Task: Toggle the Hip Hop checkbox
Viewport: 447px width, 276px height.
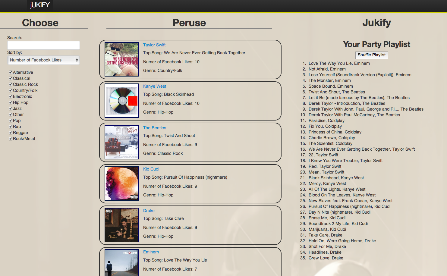Action: (11, 102)
